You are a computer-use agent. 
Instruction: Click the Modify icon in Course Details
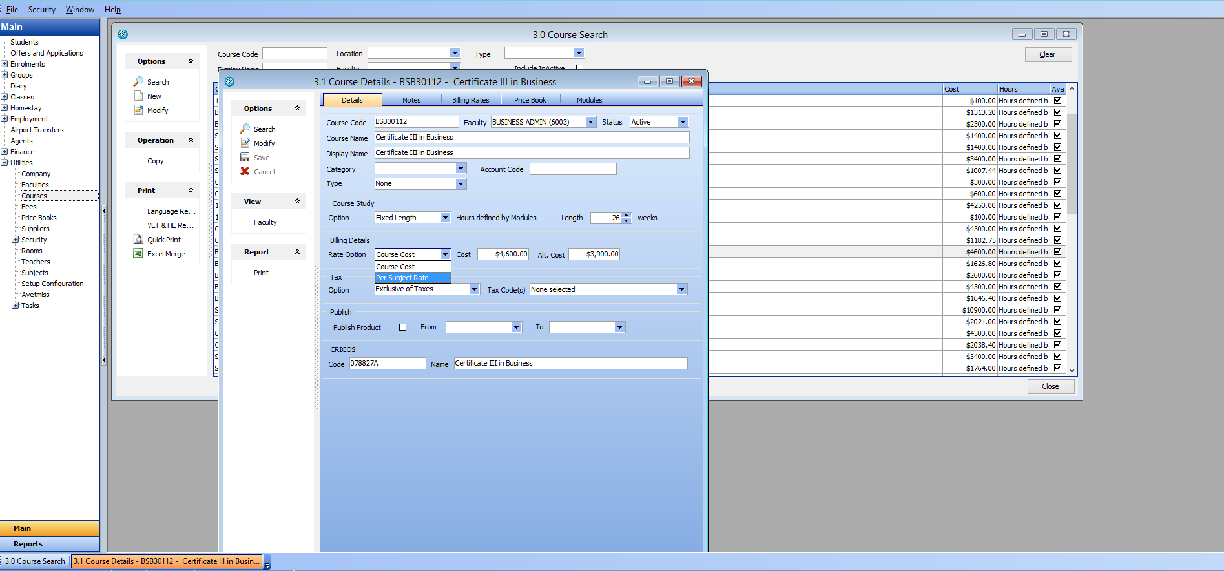[x=245, y=143]
